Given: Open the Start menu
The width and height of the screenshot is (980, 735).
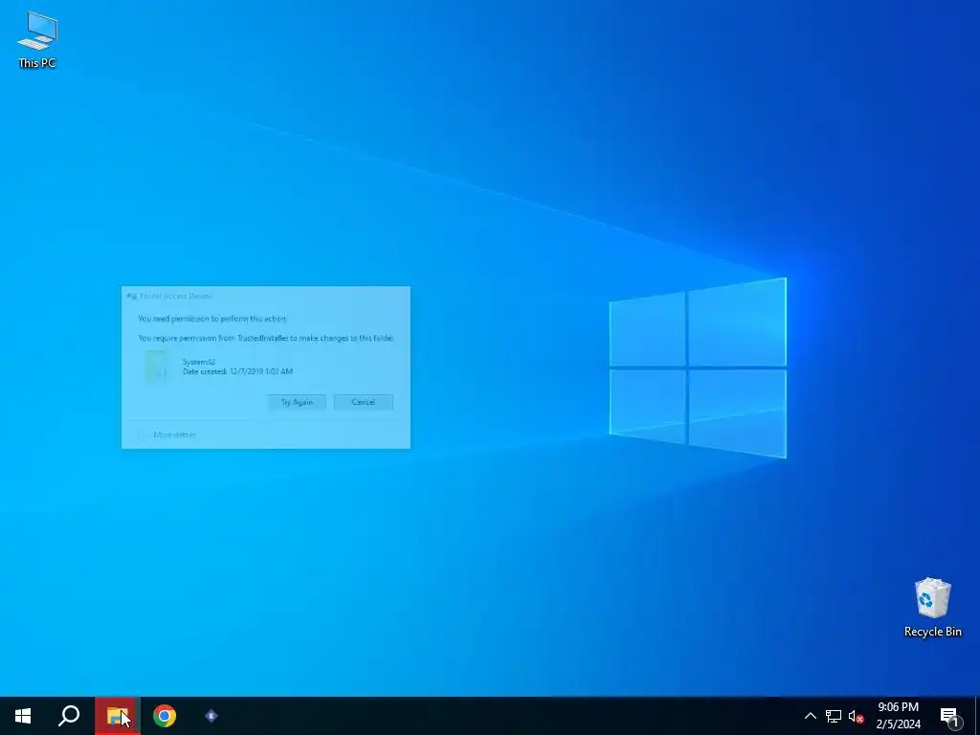Looking at the screenshot, I should pyautogui.click(x=23, y=716).
